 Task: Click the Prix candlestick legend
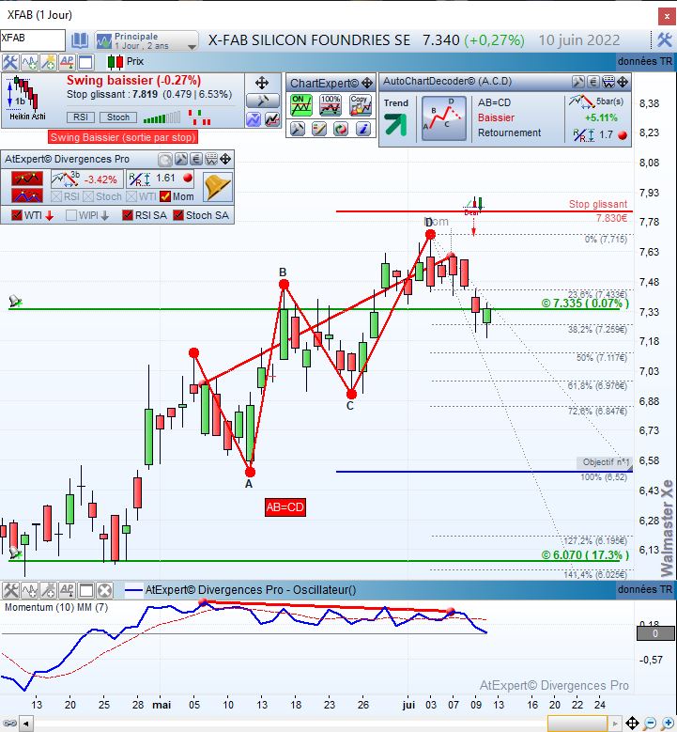pos(126,62)
